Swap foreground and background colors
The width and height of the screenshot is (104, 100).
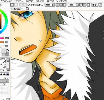[x=8, y=50]
